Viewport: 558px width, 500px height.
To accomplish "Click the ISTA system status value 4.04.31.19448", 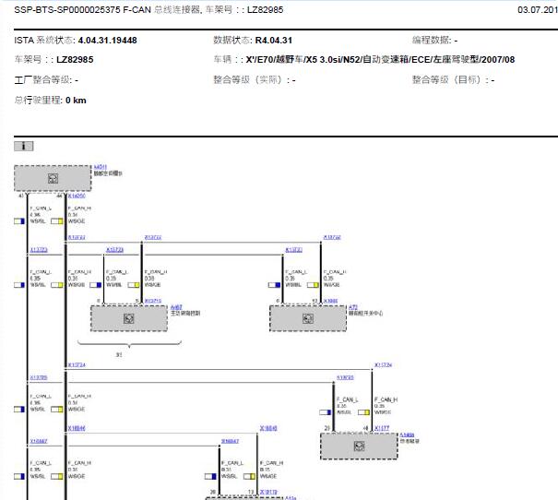I will click(x=108, y=41).
